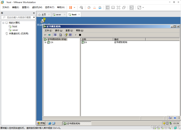
Task: Select the 24 entry in list pane
Action: pos(84,43)
